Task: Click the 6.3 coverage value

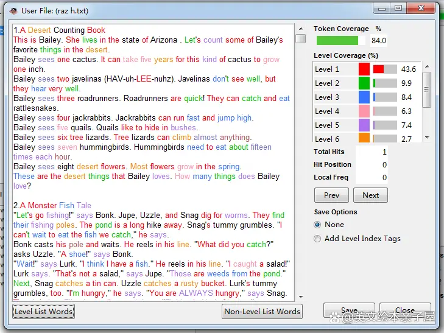Action: 406,111
